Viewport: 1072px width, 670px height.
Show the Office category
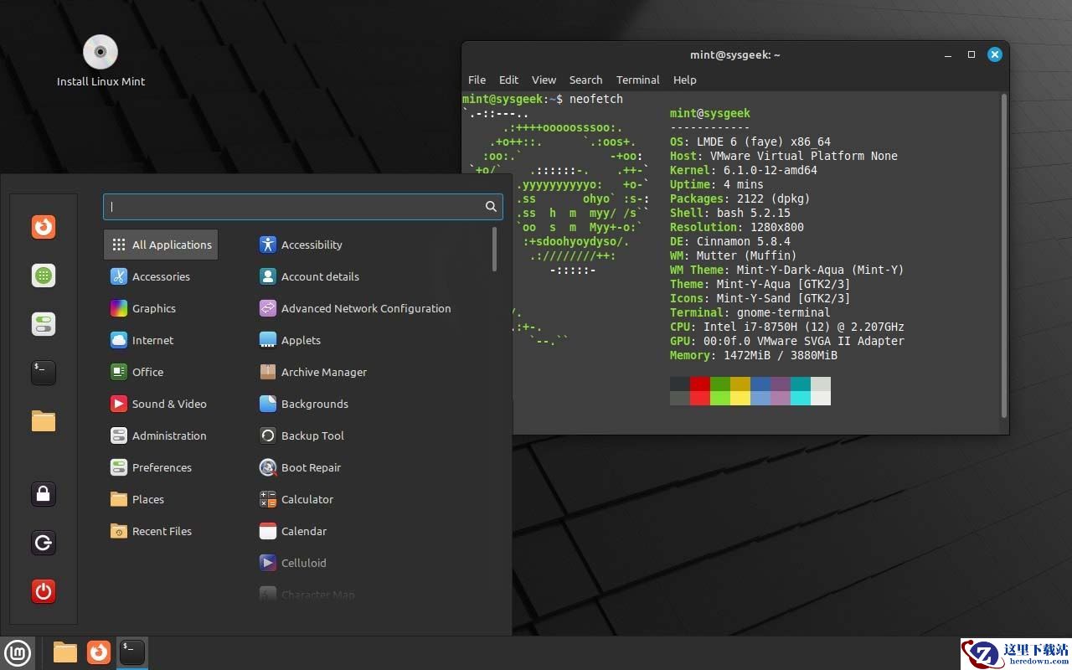[x=161, y=372]
